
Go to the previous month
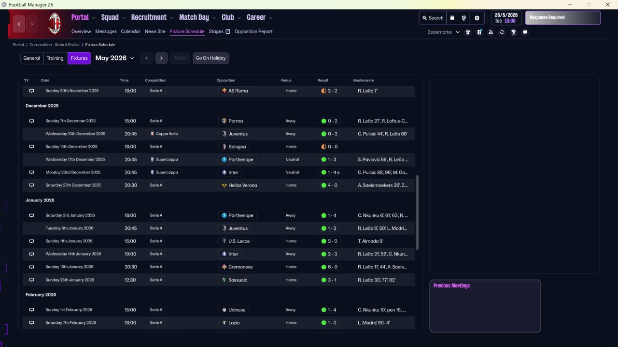(147, 58)
